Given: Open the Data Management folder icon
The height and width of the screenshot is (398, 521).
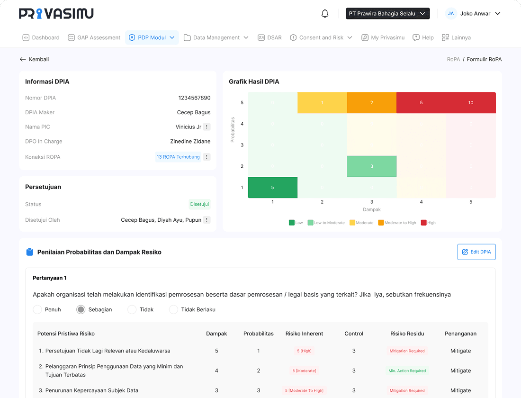Looking at the screenshot, I should (x=187, y=37).
